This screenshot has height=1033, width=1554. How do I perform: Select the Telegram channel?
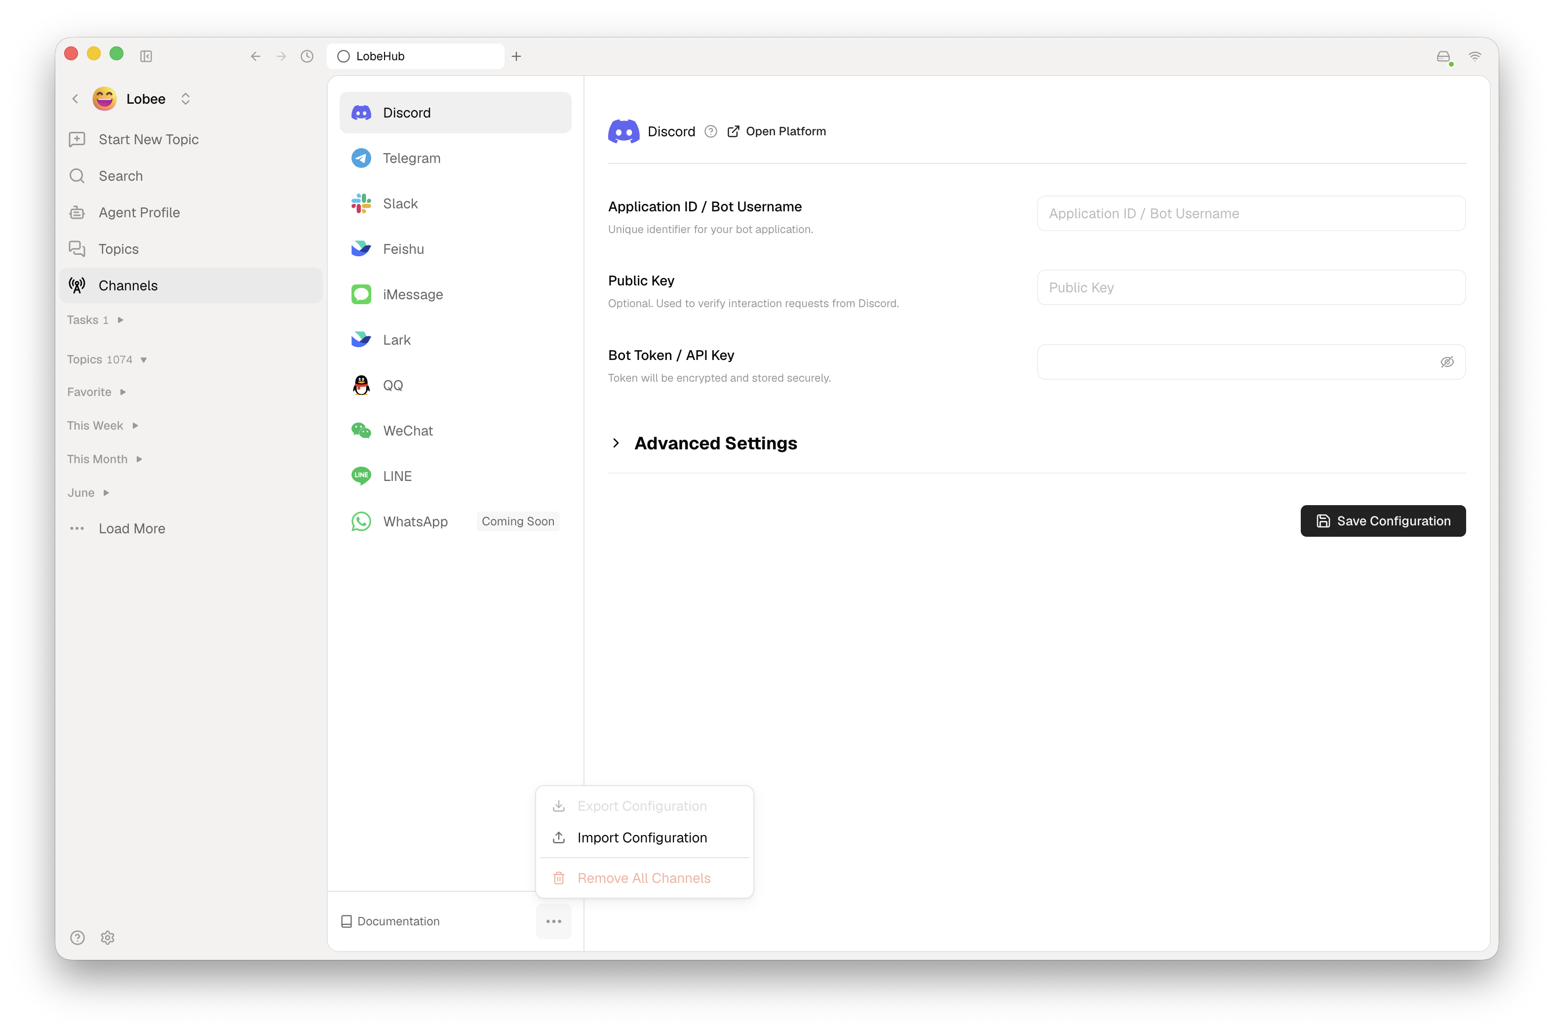click(455, 158)
